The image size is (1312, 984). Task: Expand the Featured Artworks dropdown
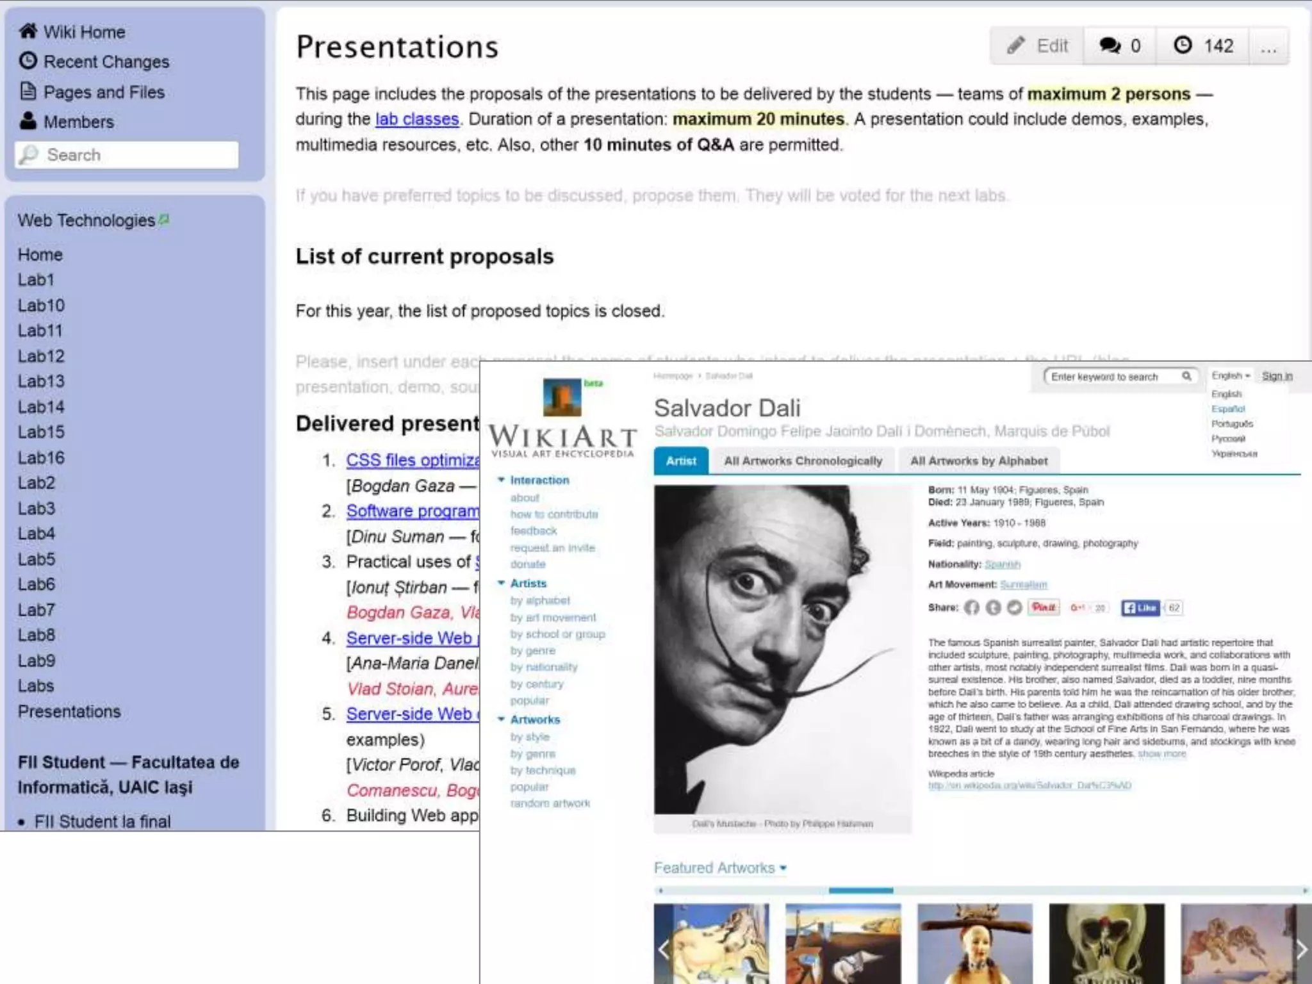click(783, 869)
